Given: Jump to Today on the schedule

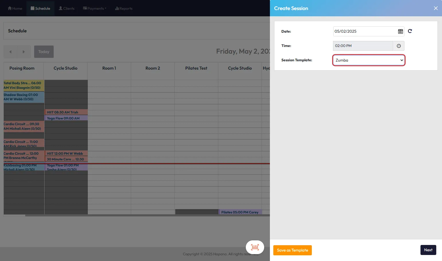Looking at the screenshot, I should coord(44,52).
